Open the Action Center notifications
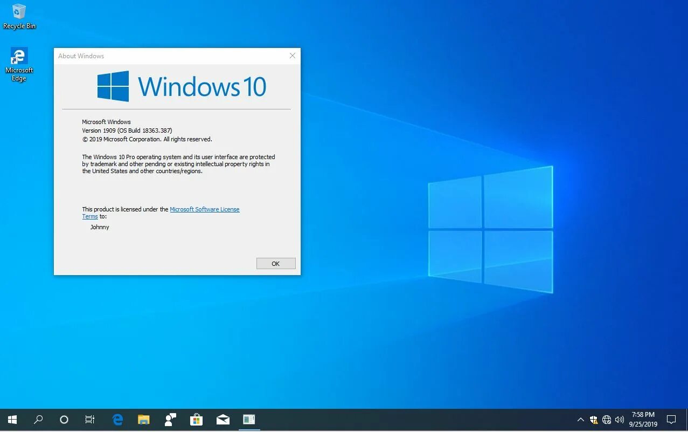The height and width of the screenshot is (432, 688). point(671,420)
